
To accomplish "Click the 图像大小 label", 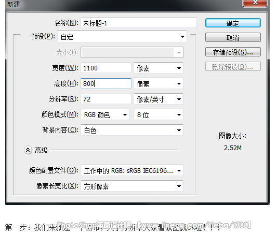I will pos(232,136).
